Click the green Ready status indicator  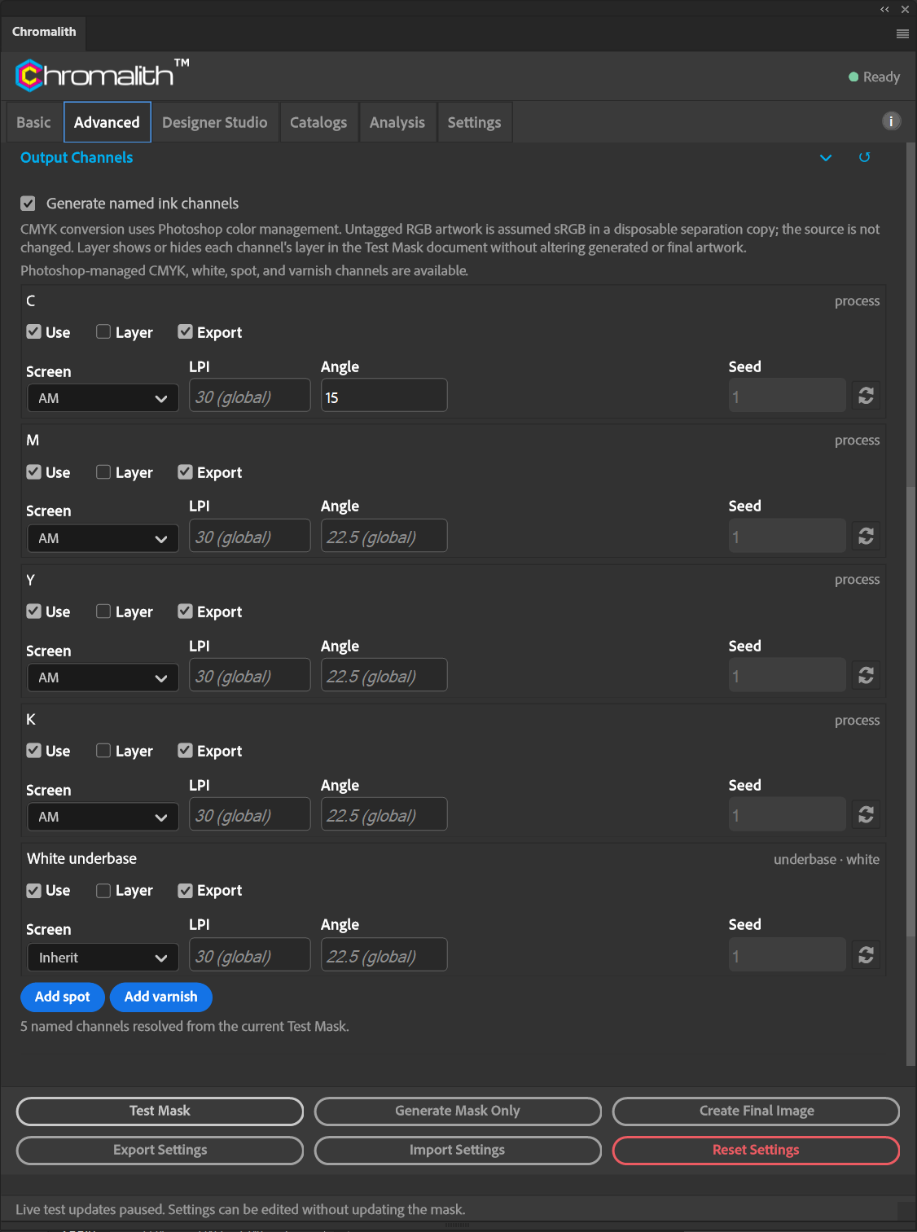pos(853,77)
